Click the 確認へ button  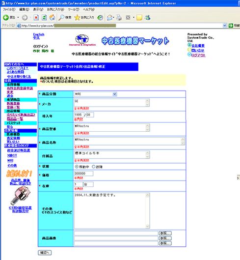45,253
